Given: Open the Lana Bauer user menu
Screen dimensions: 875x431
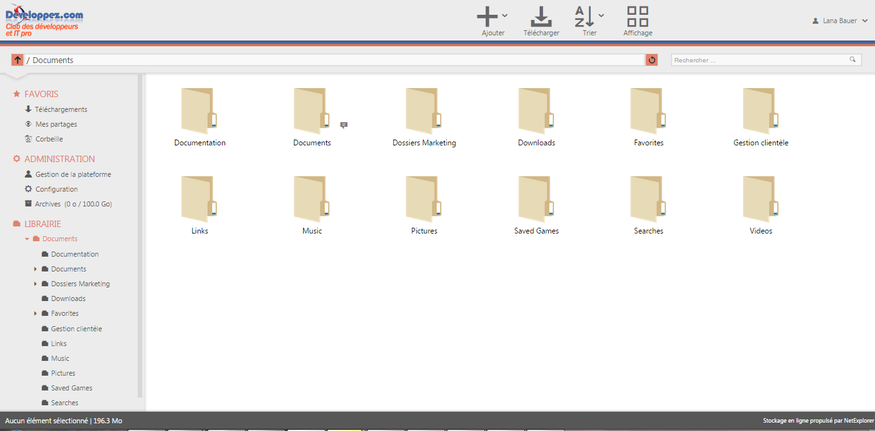Looking at the screenshot, I should tap(840, 21).
